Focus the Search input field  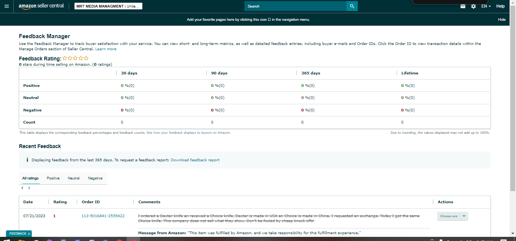click(295, 6)
